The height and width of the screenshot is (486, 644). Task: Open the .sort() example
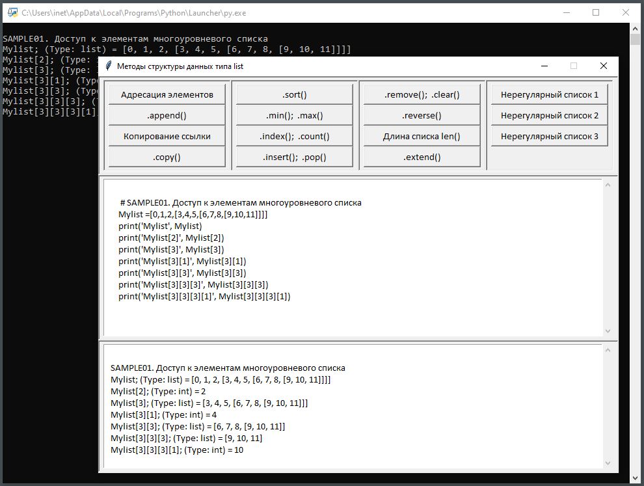(x=294, y=94)
